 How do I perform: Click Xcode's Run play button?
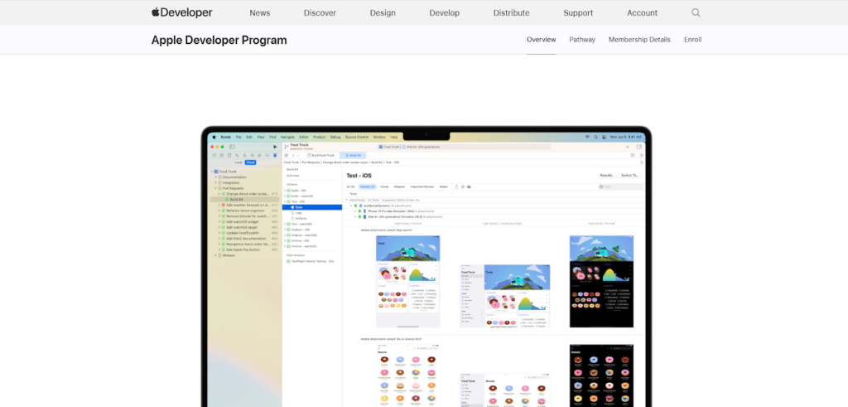[x=275, y=147]
